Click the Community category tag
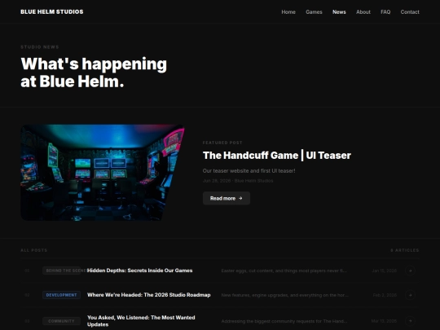The height and width of the screenshot is (330, 440). click(61, 321)
